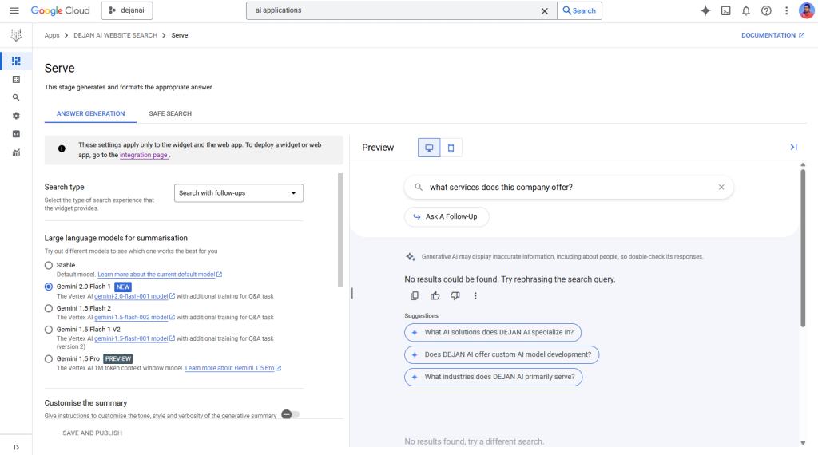
Task: Choose Gemini 1.5 Flash 2 model
Action: pos(49,308)
